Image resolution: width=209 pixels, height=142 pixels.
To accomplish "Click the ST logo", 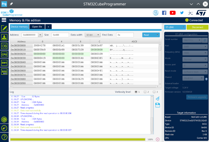I will (x=201, y=13).
